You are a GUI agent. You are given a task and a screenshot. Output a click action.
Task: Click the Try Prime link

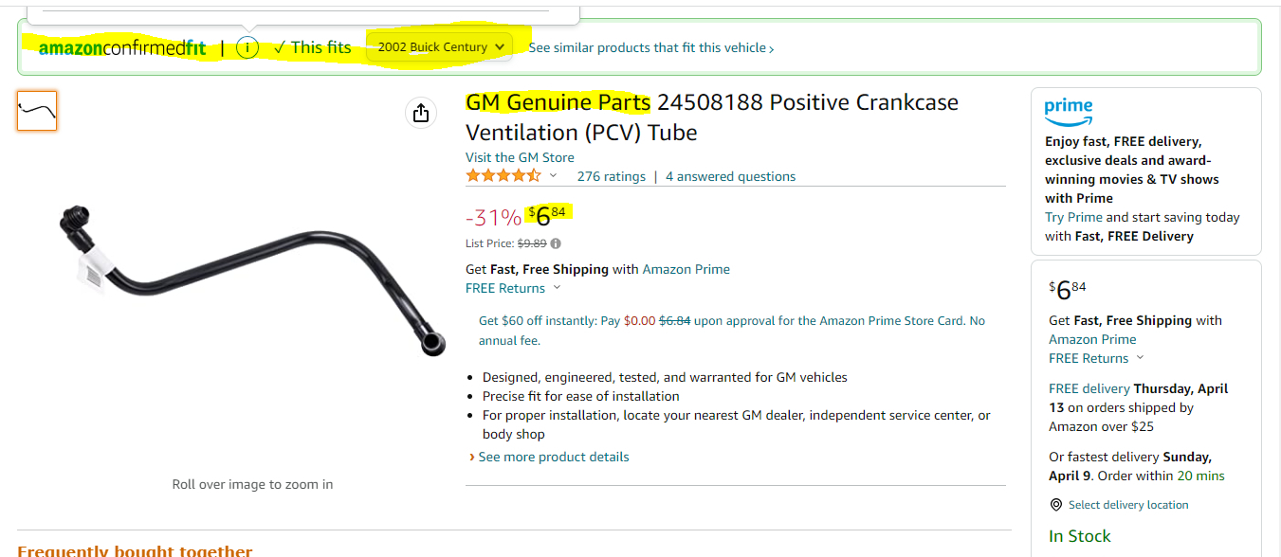1073,217
